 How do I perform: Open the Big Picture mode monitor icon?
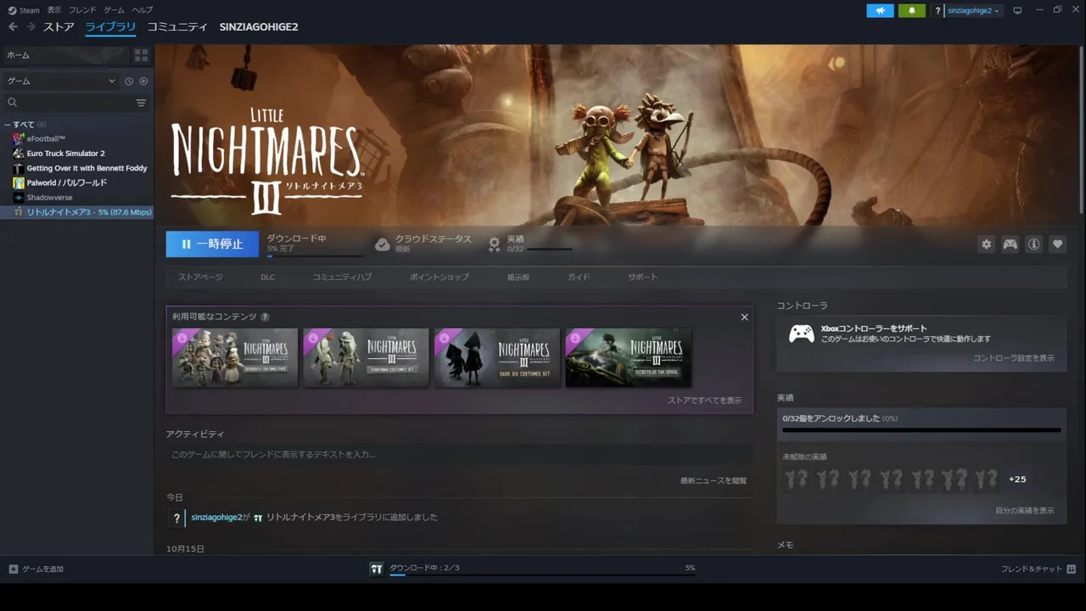click(1018, 10)
